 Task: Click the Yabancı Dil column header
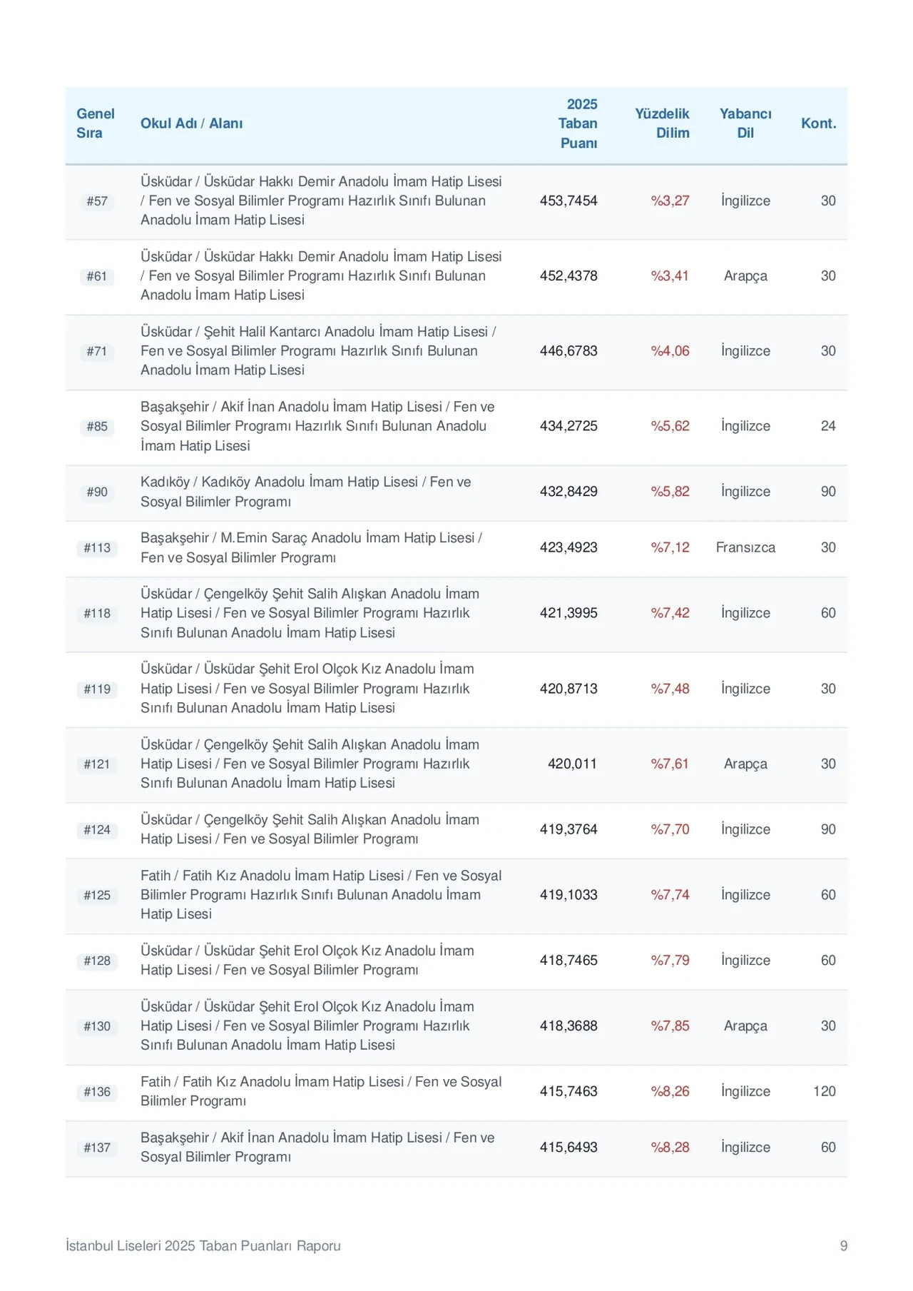pos(745,123)
